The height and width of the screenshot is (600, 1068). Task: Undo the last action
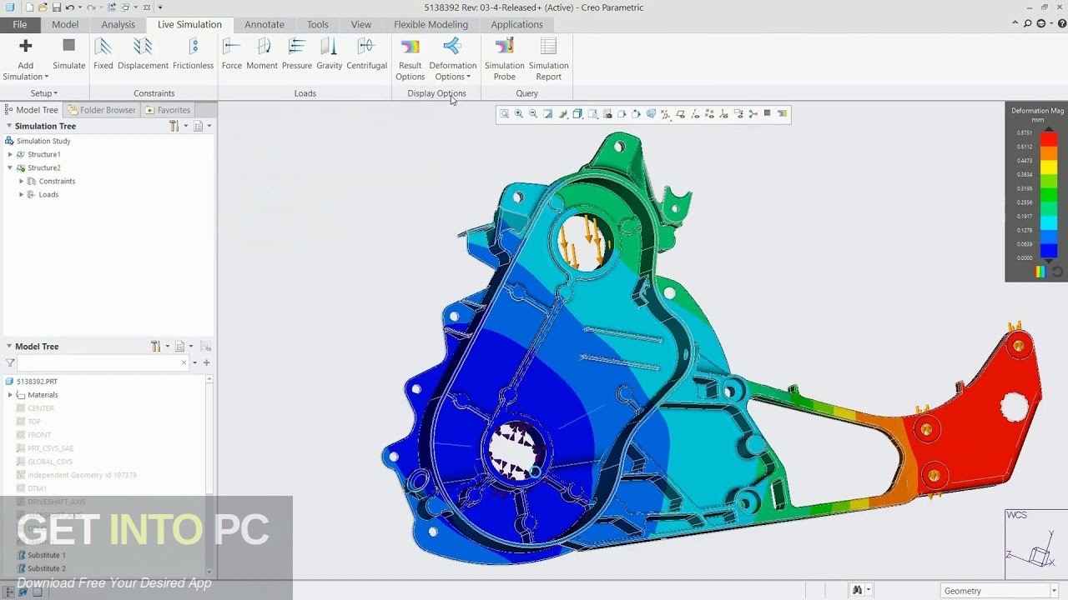point(70,7)
